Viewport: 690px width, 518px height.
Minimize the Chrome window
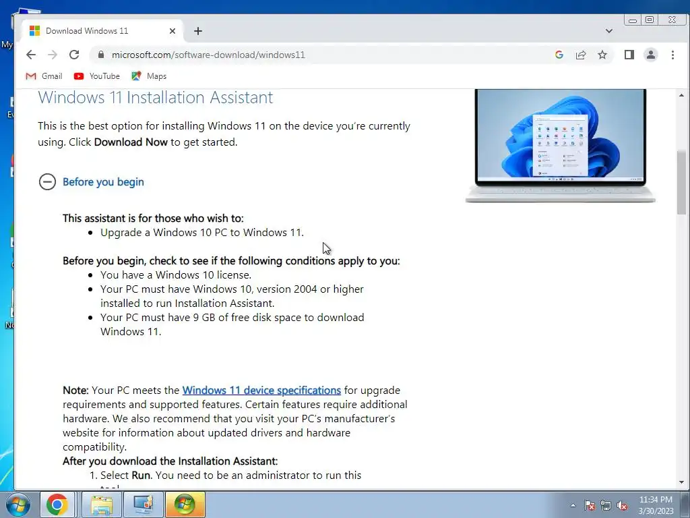(x=633, y=20)
